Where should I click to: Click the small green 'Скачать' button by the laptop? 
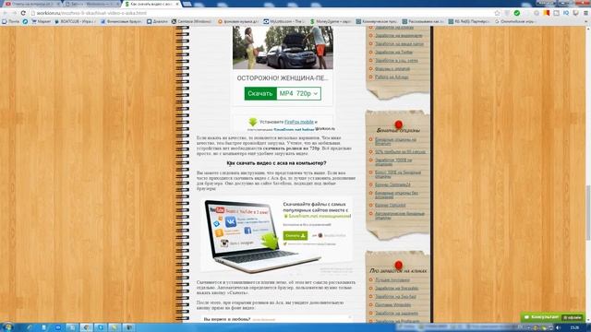pos(295,236)
